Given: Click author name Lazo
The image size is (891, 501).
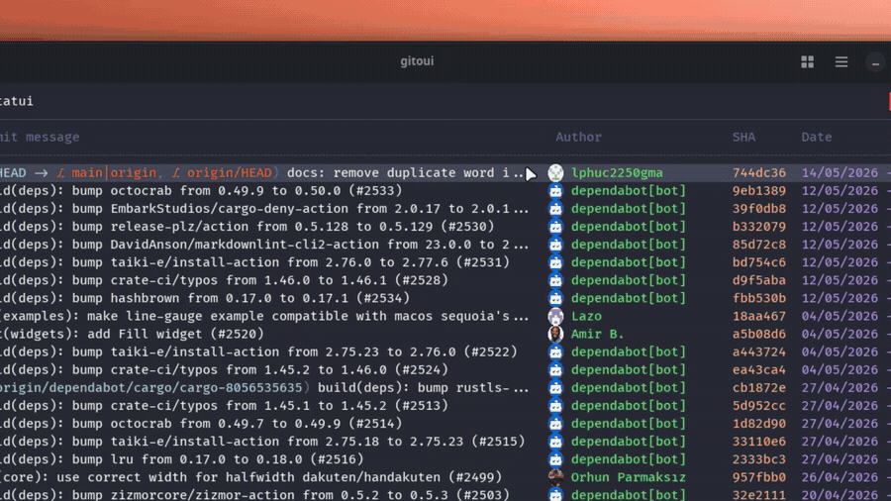Looking at the screenshot, I should pyautogui.click(x=586, y=316).
